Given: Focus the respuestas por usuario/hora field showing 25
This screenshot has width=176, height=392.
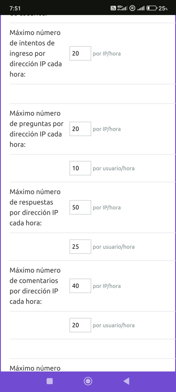Looking at the screenshot, I should (80, 247).
